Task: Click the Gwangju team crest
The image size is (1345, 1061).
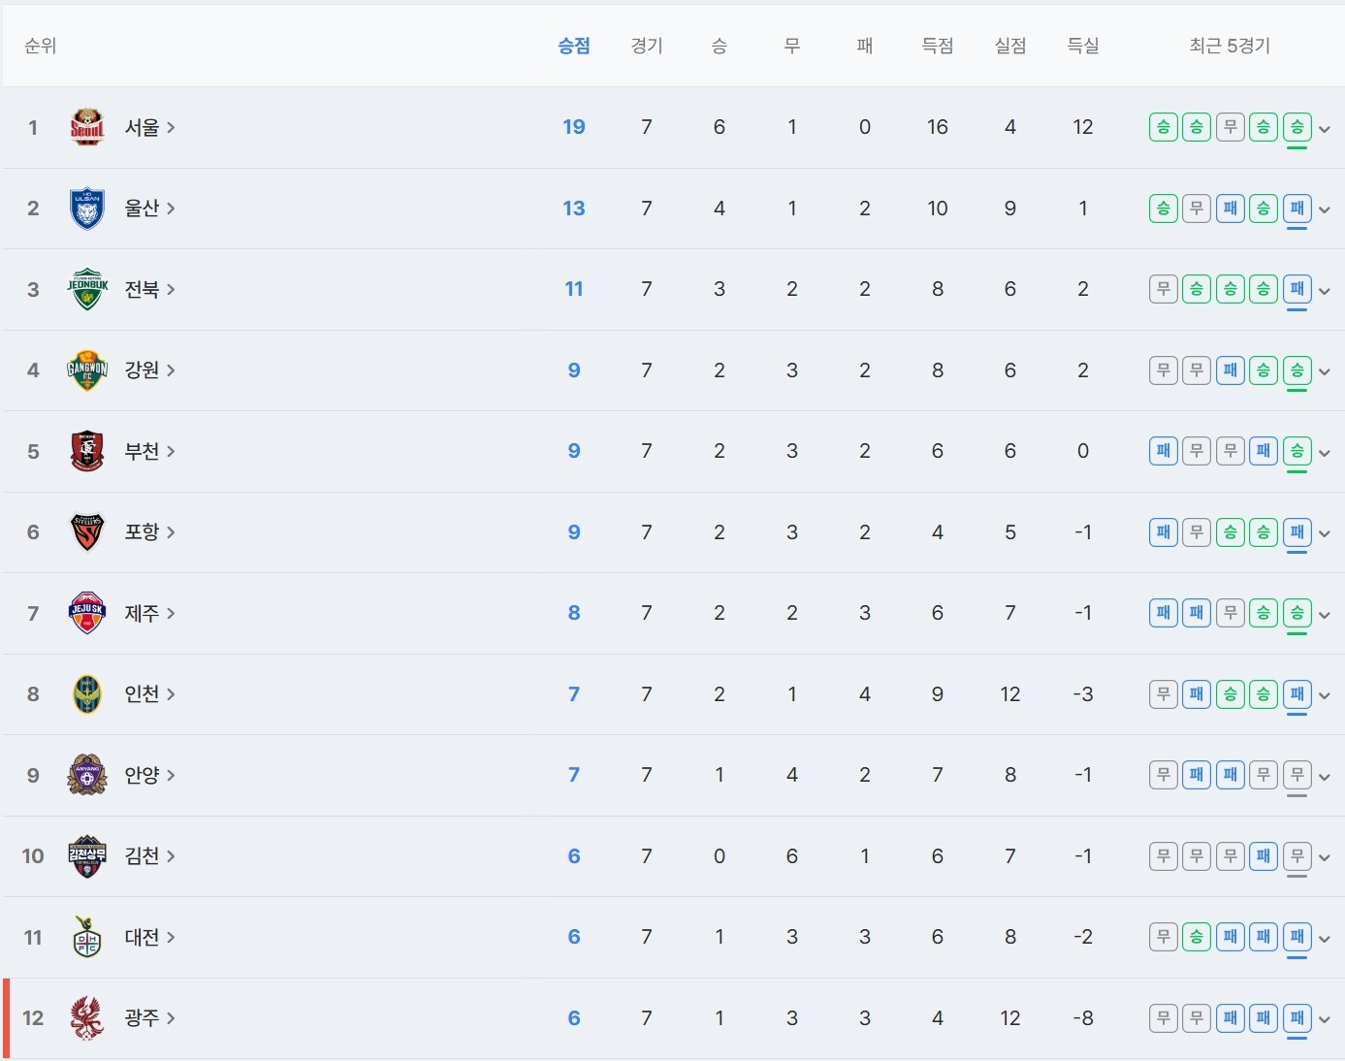Action: [x=87, y=1018]
